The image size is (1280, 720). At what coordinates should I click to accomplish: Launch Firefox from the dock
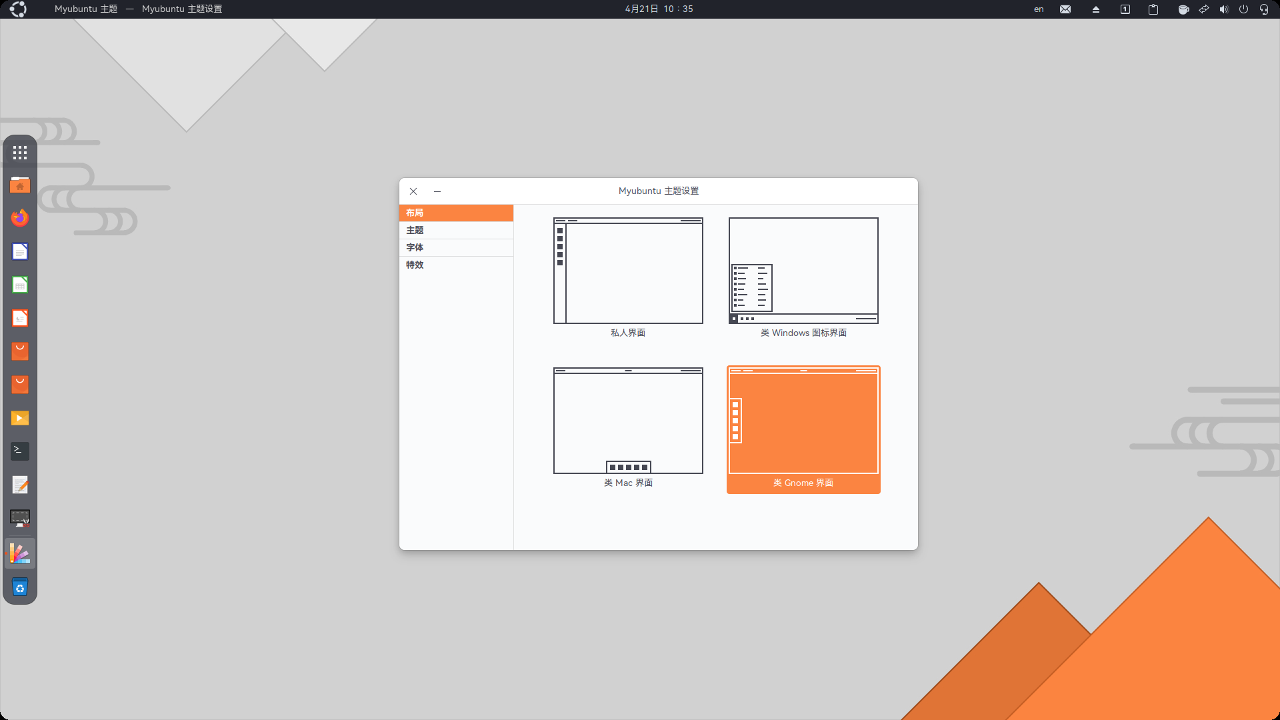point(20,218)
